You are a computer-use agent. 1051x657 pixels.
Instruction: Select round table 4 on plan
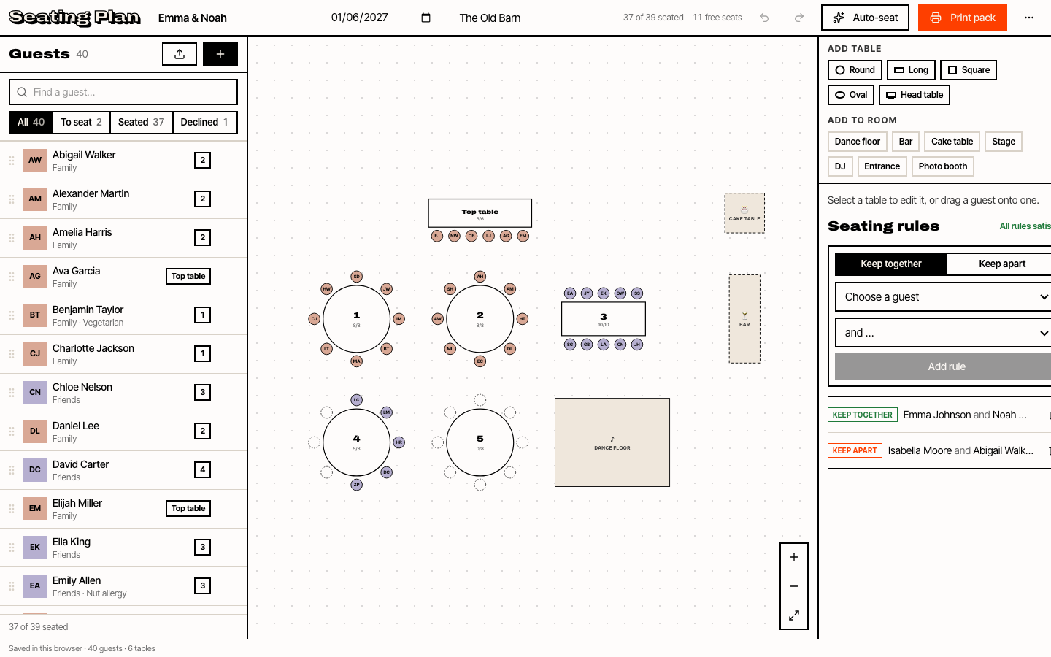coord(357,442)
